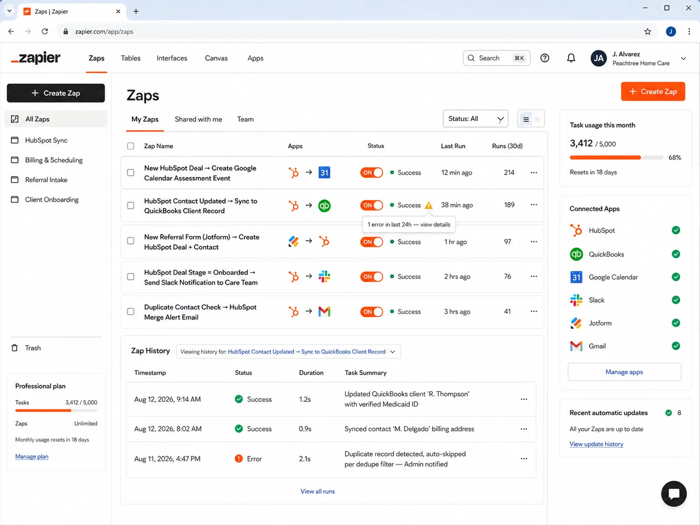The width and height of the screenshot is (700, 525).
Task: Switch to the Team tab
Action: click(246, 119)
